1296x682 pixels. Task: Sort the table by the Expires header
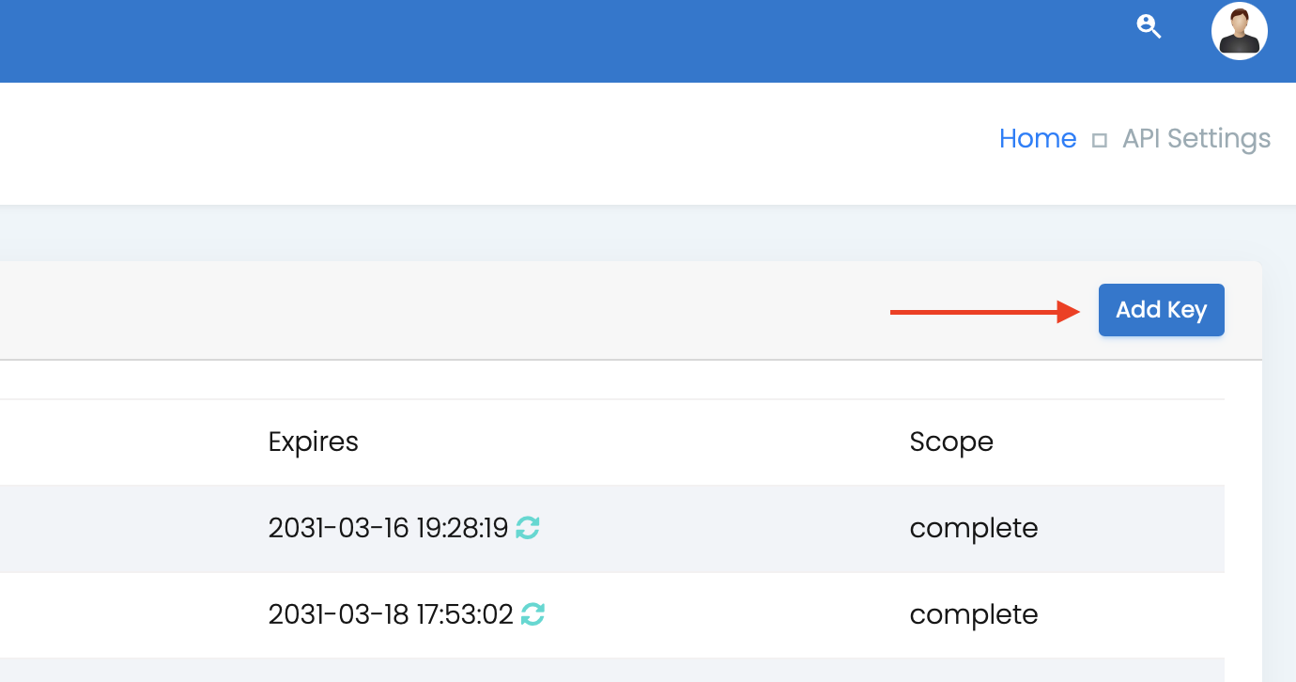pos(314,442)
